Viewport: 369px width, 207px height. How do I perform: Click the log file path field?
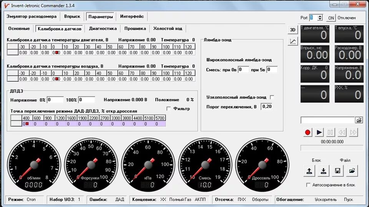[327, 120]
